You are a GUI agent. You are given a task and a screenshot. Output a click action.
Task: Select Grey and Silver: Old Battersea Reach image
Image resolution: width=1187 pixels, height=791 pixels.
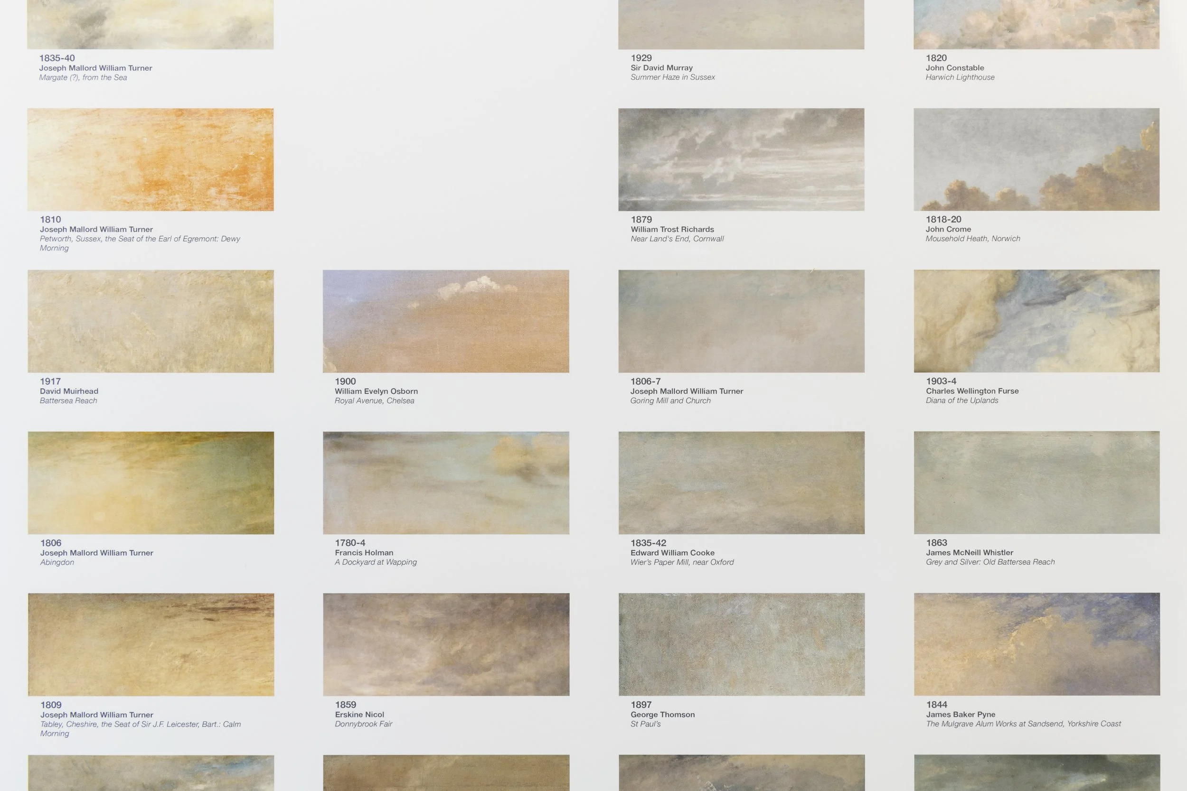click(1036, 482)
